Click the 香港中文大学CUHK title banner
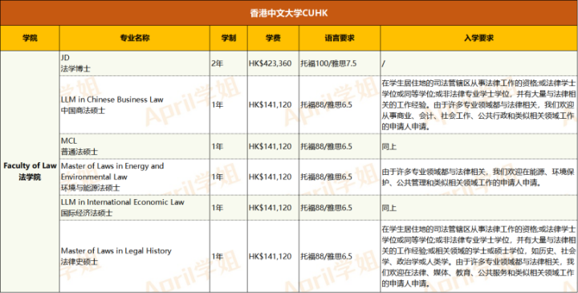The width and height of the screenshot is (578, 293). click(x=289, y=13)
